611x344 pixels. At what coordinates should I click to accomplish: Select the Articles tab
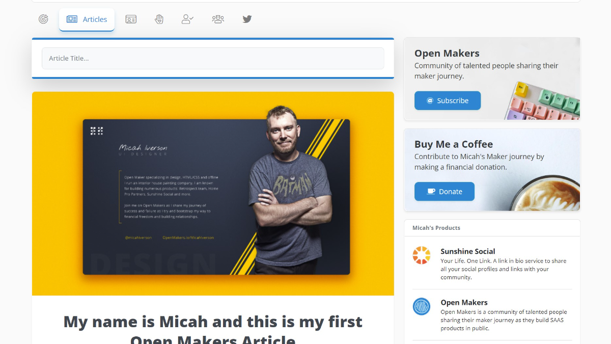coord(87,19)
